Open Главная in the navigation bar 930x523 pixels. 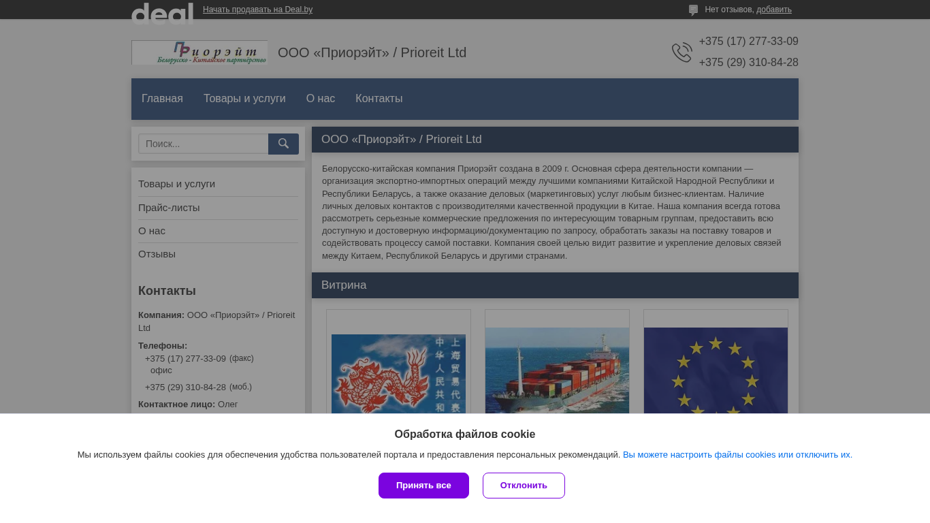pyautogui.click(x=162, y=99)
